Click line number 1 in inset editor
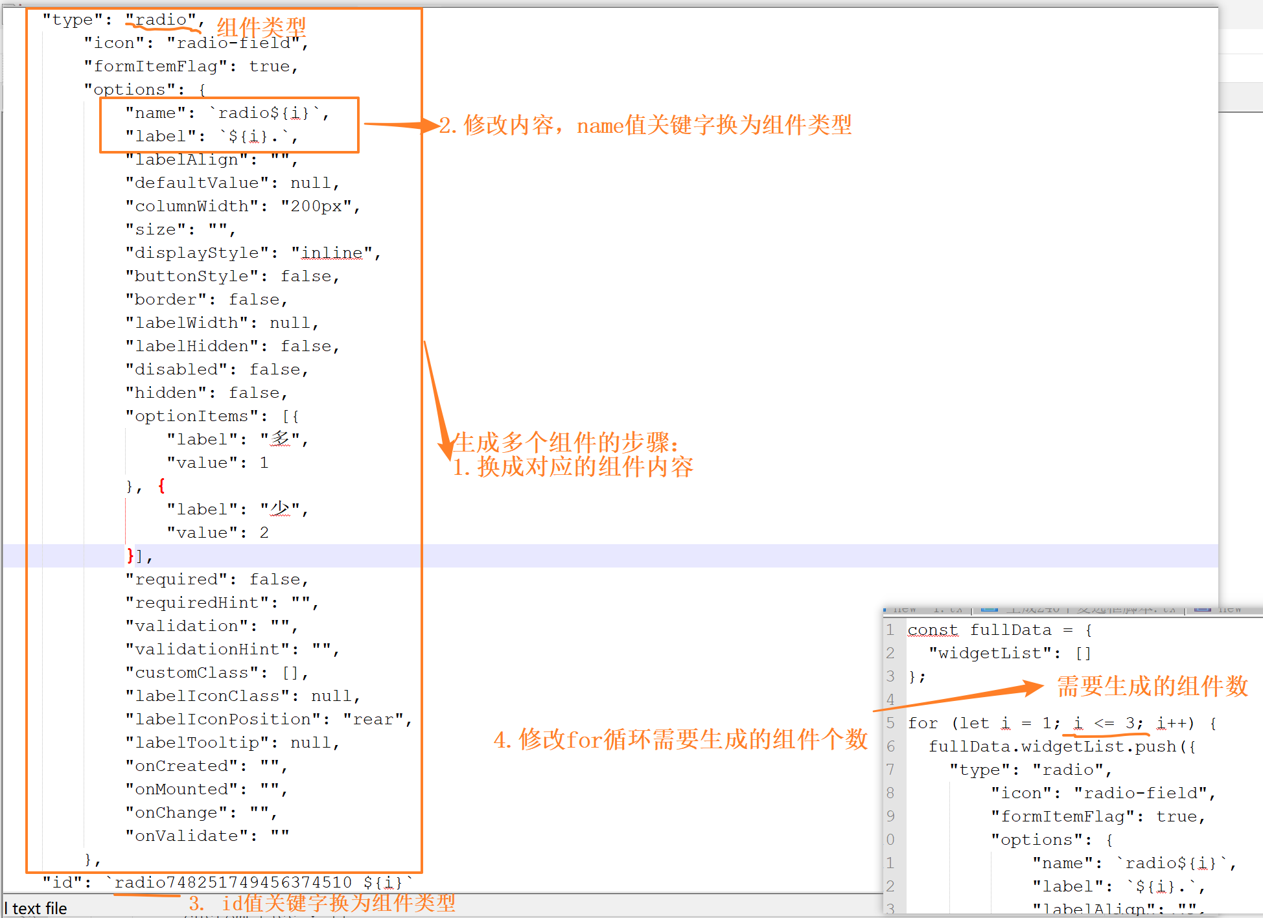The height and width of the screenshot is (918, 1263). pyautogui.click(x=891, y=630)
